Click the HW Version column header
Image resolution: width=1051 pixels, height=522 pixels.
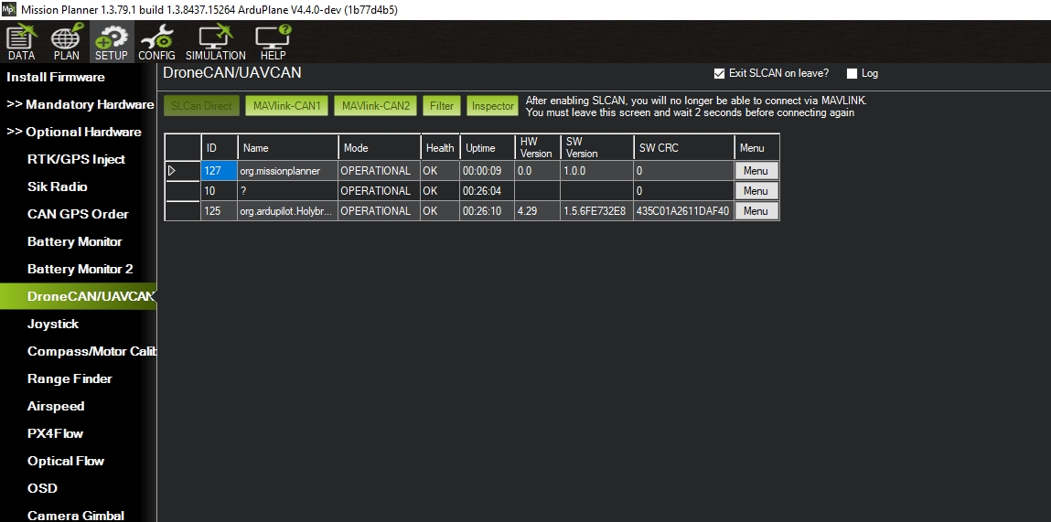click(538, 147)
